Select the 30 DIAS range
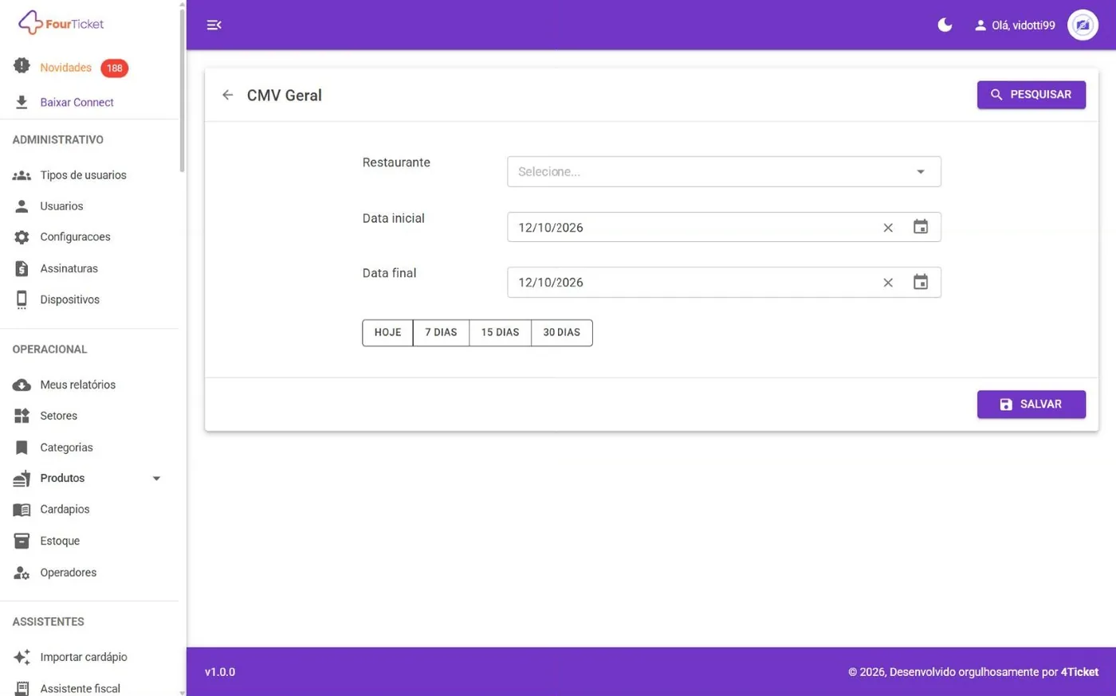The height and width of the screenshot is (696, 1116). coord(562,333)
